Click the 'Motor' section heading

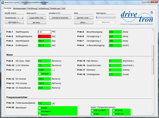pyautogui.click(x=10, y=55)
